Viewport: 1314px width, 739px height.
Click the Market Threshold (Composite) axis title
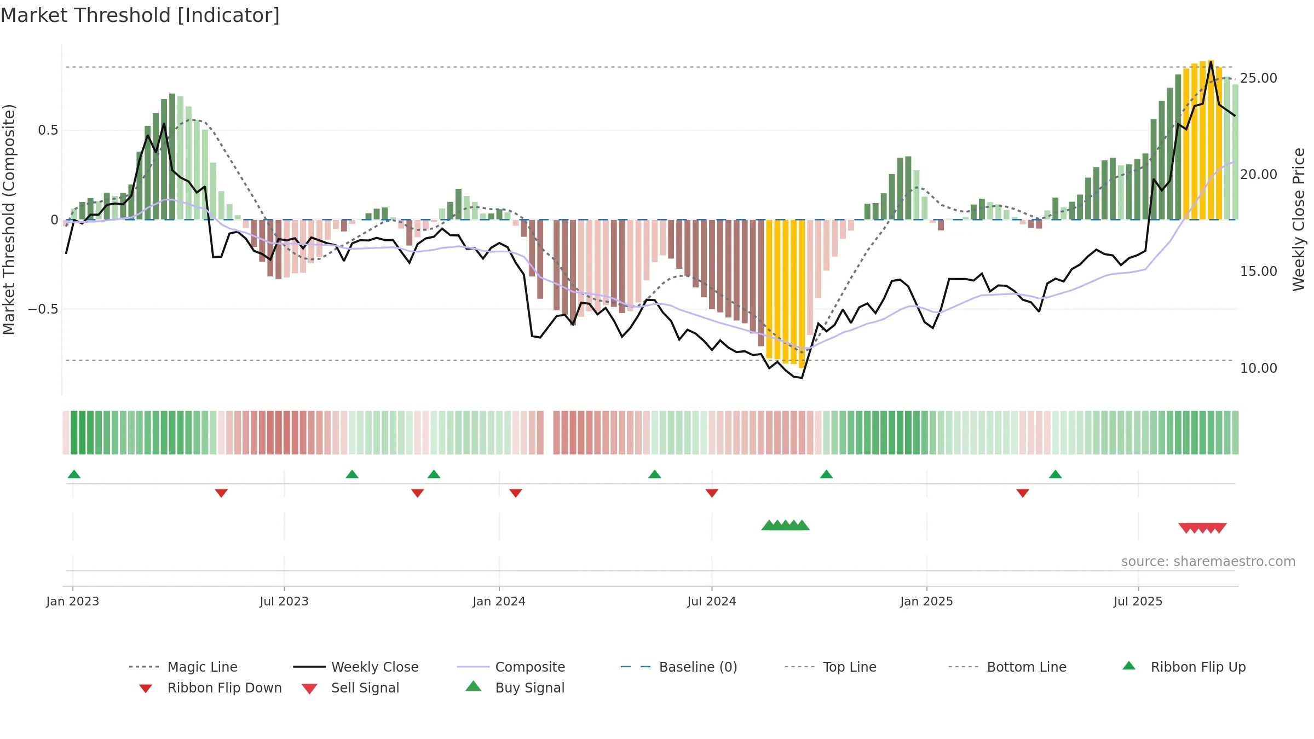[9, 220]
